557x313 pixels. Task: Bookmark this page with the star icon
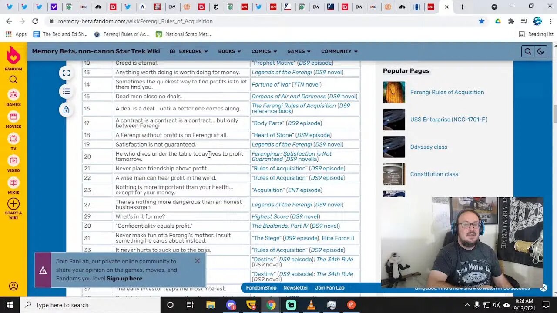pos(482,21)
